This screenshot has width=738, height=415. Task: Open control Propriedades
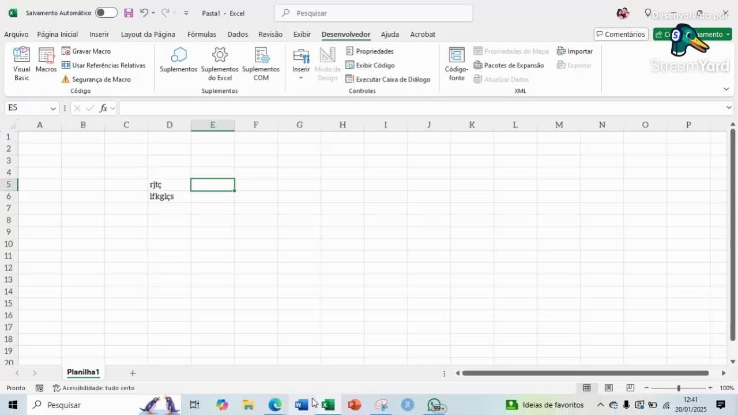(x=370, y=51)
